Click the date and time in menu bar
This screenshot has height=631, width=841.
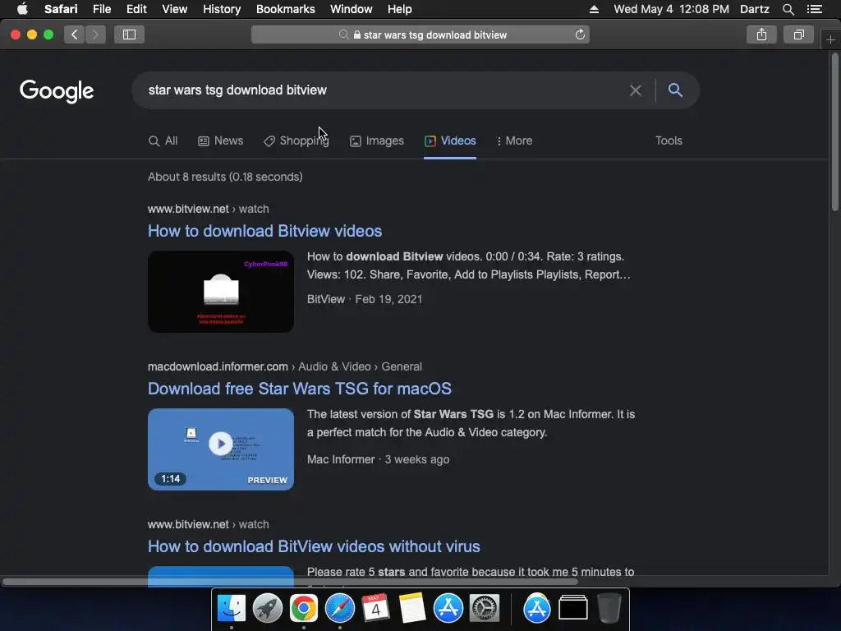(671, 9)
